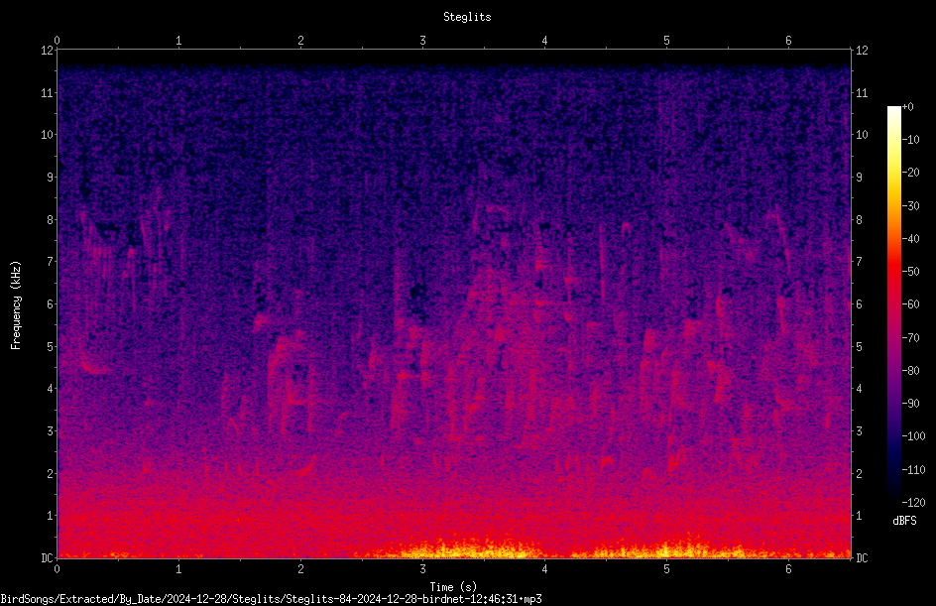Click the 4 kHz label on right frequency axis
The height and width of the screenshot is (606, 936).
tap(859, 389)
